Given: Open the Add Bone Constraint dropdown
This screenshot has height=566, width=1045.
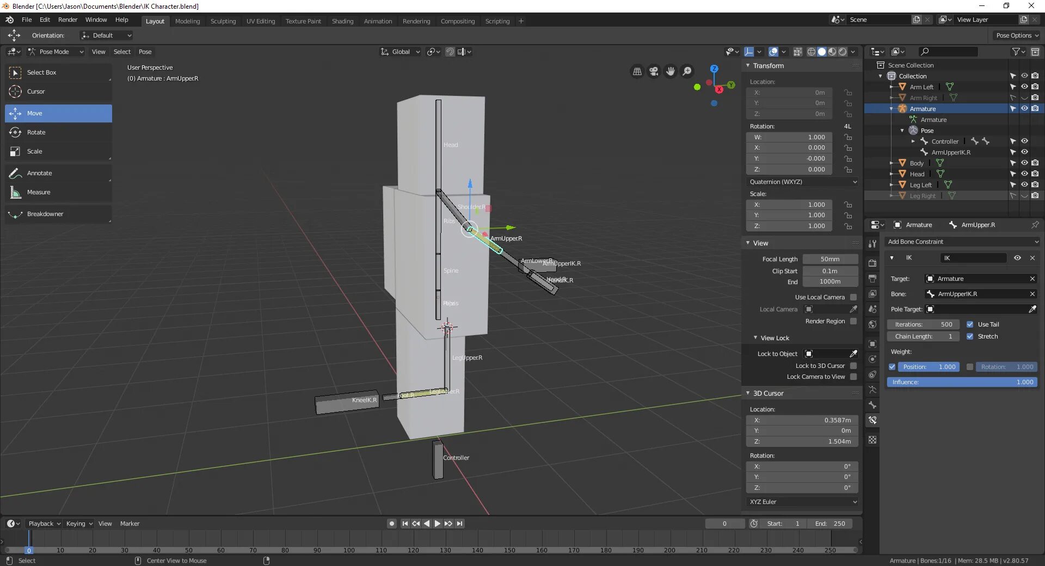Looking at the screenshot, I should (x=962, y=242).
